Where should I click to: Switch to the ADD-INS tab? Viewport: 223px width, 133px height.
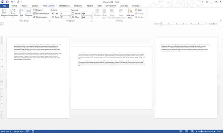124,6
